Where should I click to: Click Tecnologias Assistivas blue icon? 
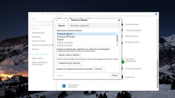[64, 86]
